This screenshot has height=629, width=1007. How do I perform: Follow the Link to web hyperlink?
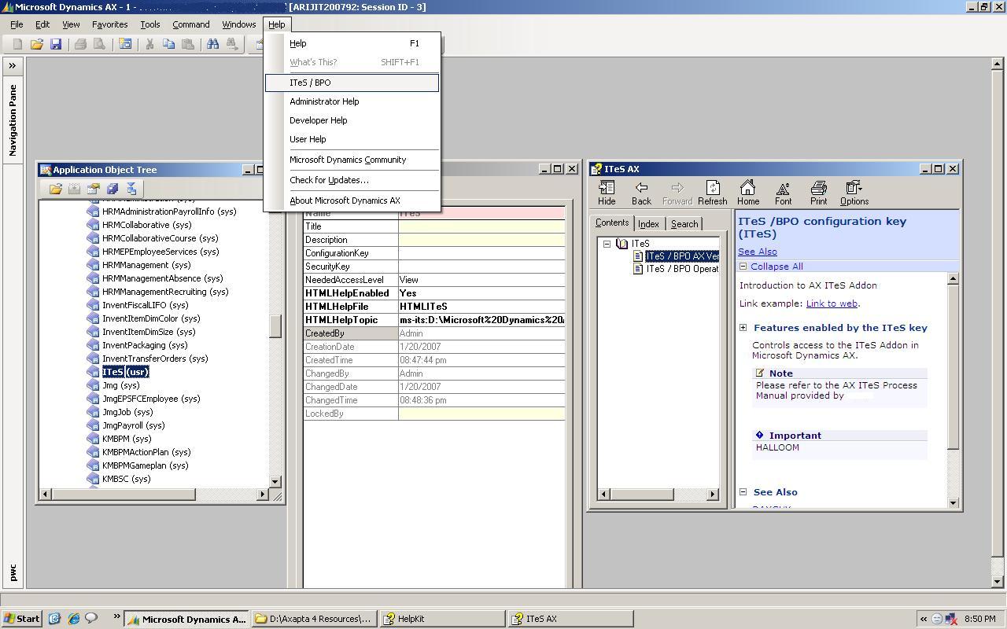click(x=832, y=303)
